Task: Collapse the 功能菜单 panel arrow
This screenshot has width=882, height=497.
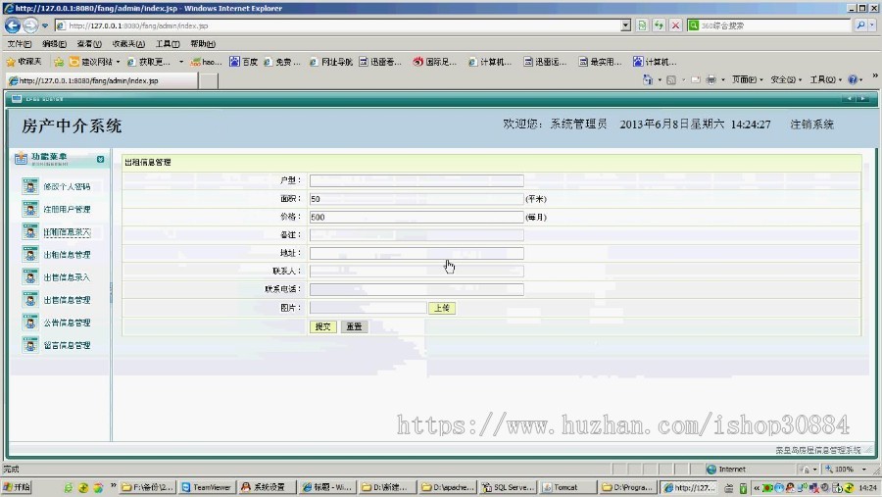Action: tap(100, 159)
